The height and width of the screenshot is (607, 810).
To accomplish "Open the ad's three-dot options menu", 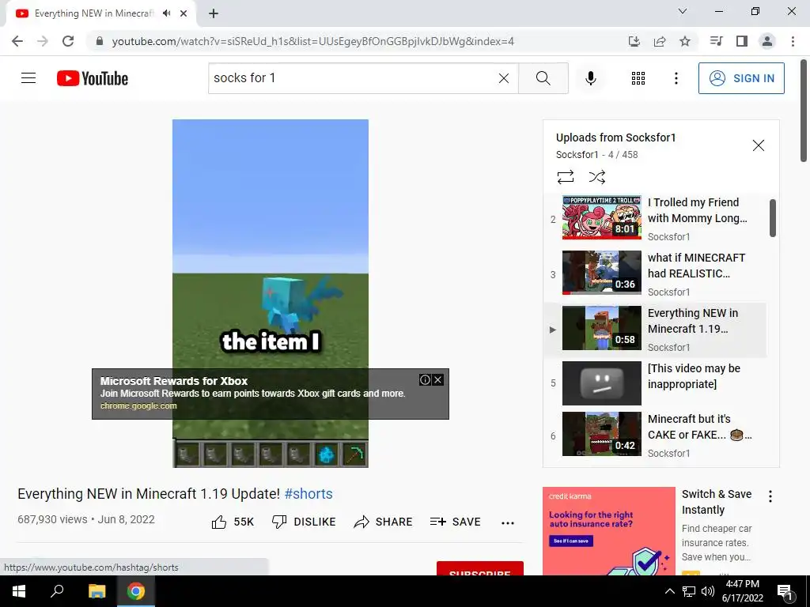I will tap(770, 496).
